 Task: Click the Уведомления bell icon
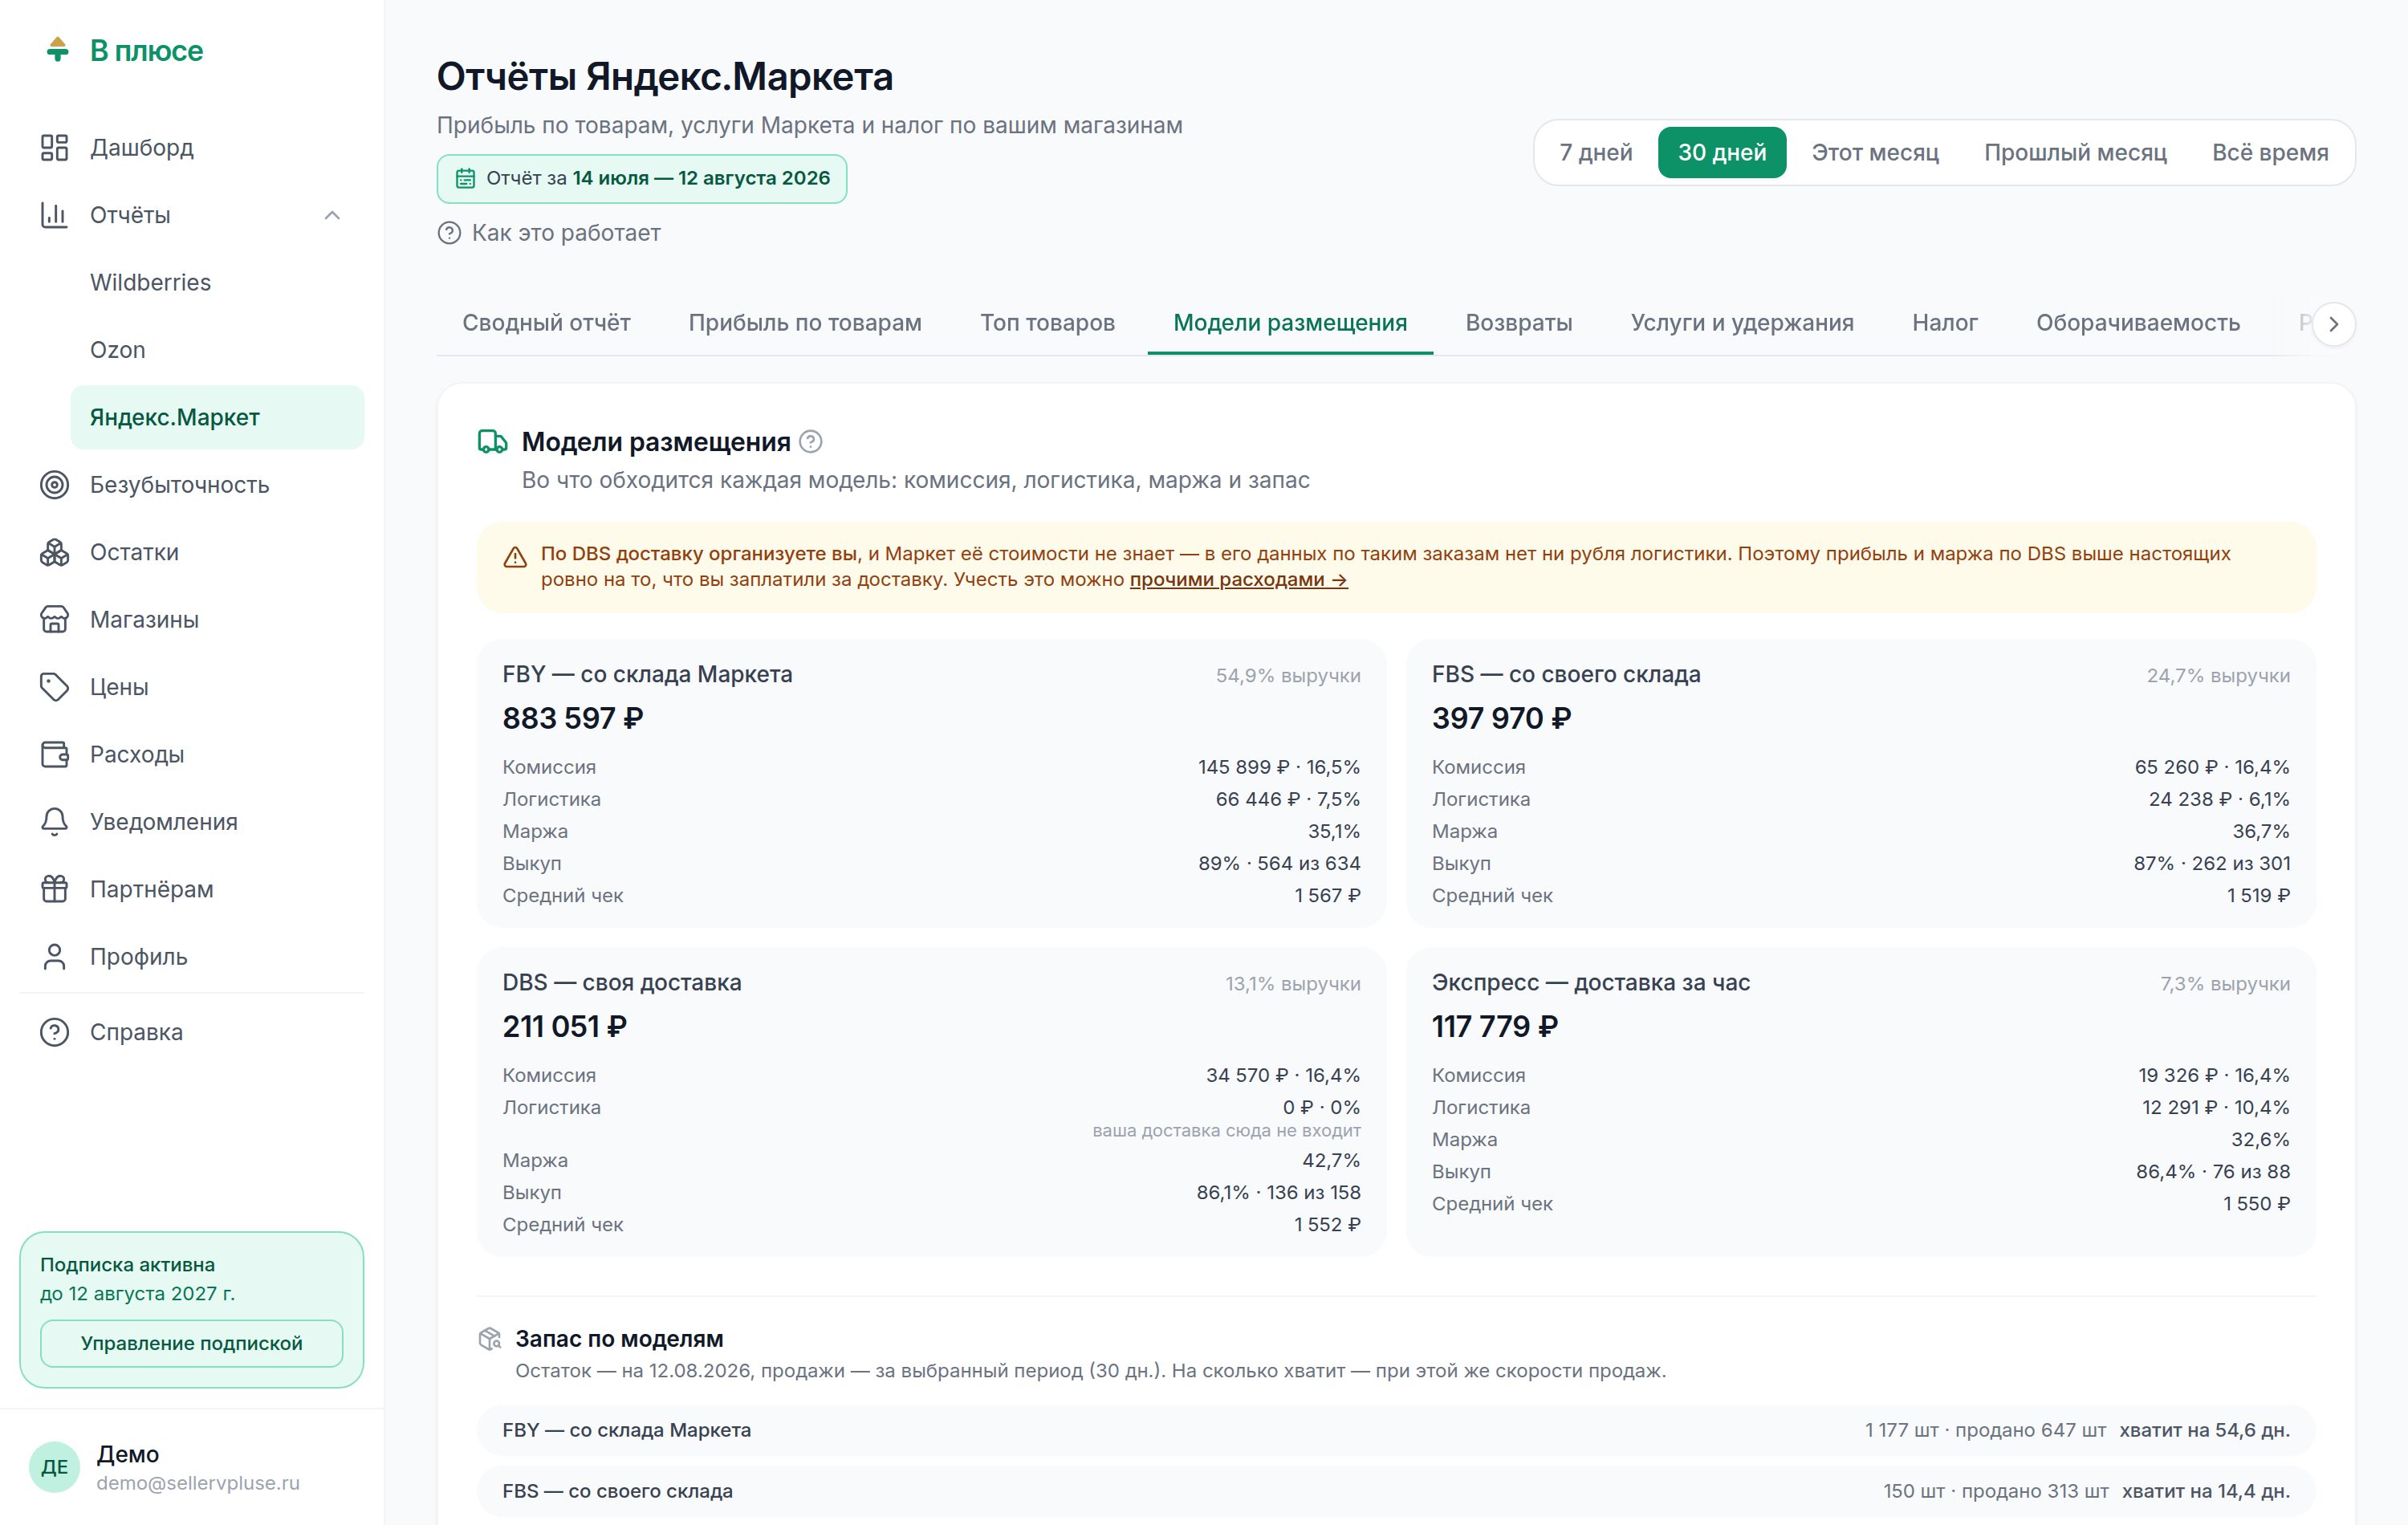54,822
